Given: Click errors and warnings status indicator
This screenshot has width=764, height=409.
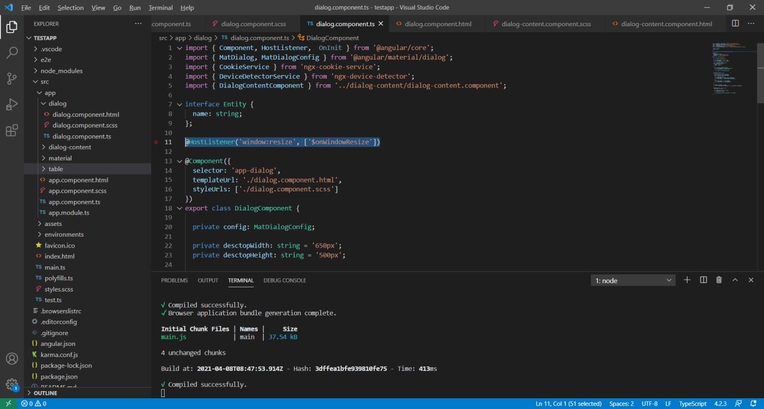Looking at the screenshot, I should click(33, 404).
